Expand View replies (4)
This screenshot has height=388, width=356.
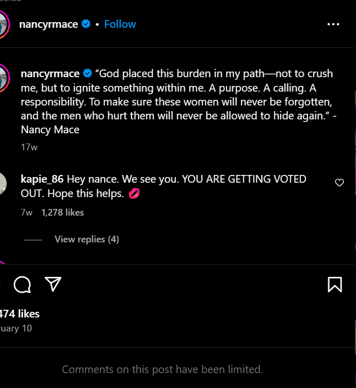point(87,239)
